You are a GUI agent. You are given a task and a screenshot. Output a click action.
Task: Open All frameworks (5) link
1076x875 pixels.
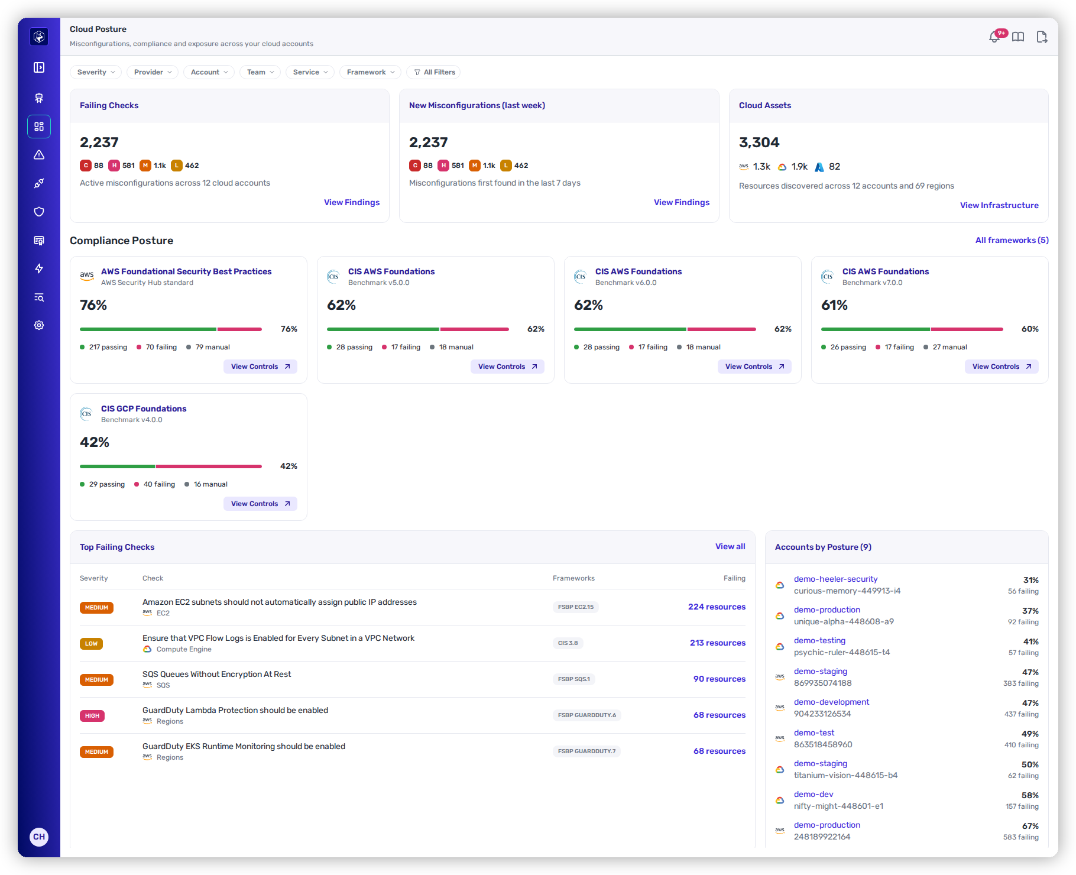(x=1012, y=240)
